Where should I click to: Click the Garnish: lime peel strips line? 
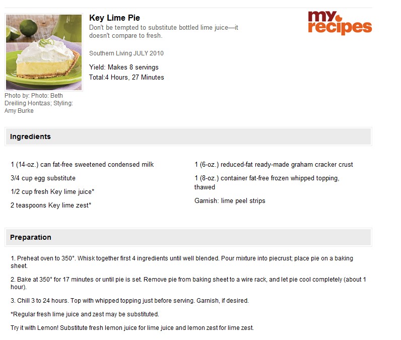pos(230,200)
